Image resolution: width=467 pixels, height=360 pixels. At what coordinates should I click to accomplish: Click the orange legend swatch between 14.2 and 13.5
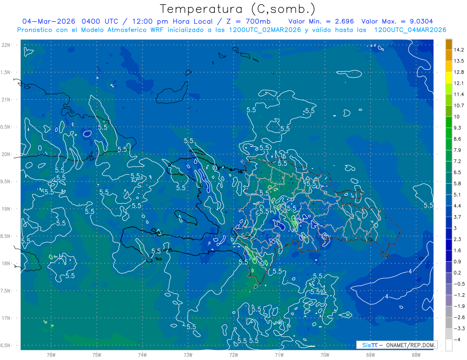click(x=449, y=56)
